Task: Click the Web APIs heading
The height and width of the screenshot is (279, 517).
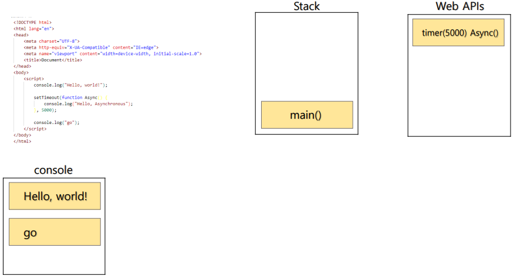Action: click(x=459, y=6)
